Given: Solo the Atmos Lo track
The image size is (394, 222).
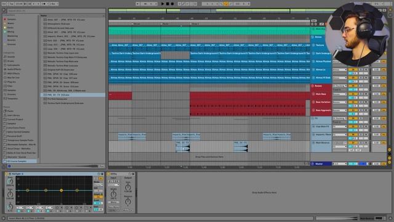Looking at the screenshot, I should coord(361,70).
